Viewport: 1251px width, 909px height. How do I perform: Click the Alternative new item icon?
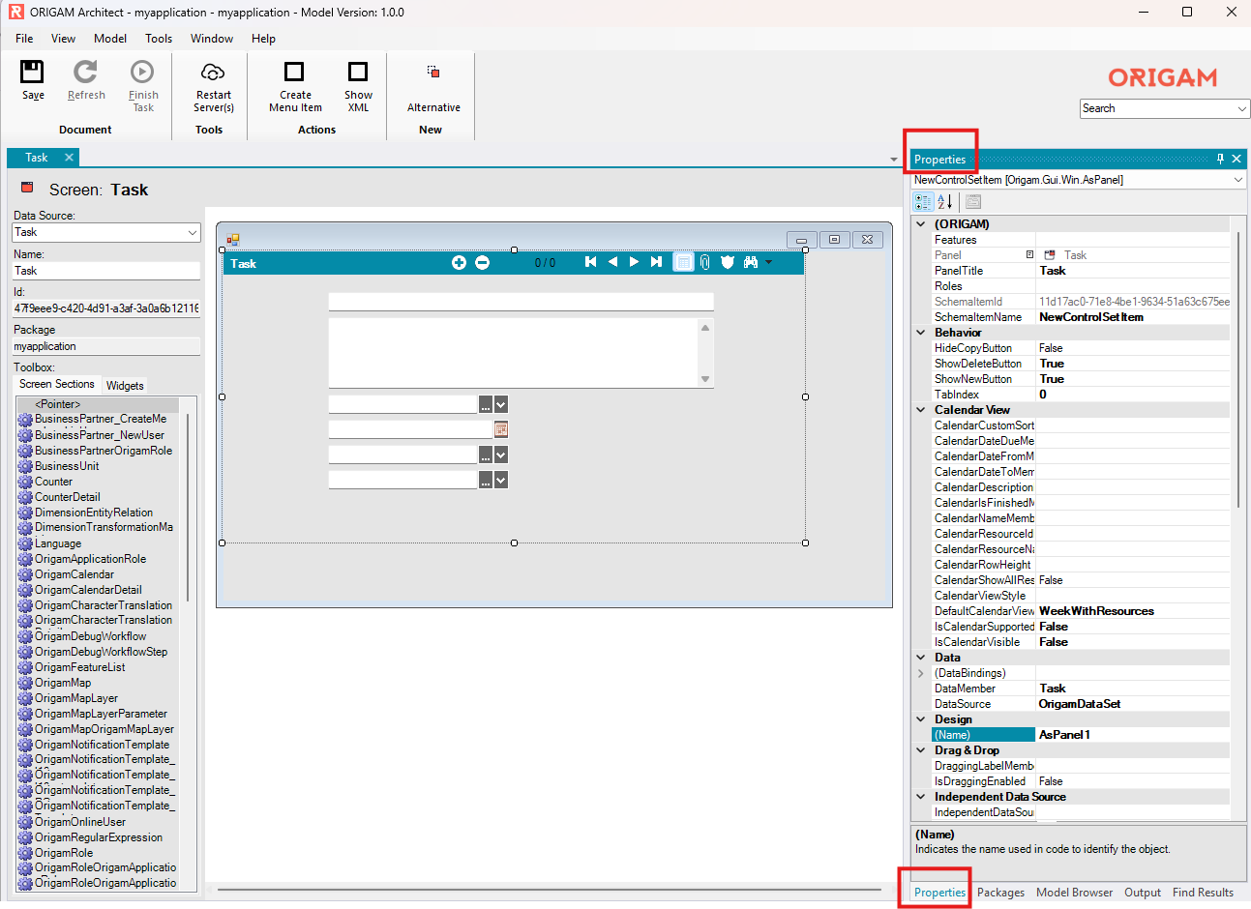[x=433, y=72]
